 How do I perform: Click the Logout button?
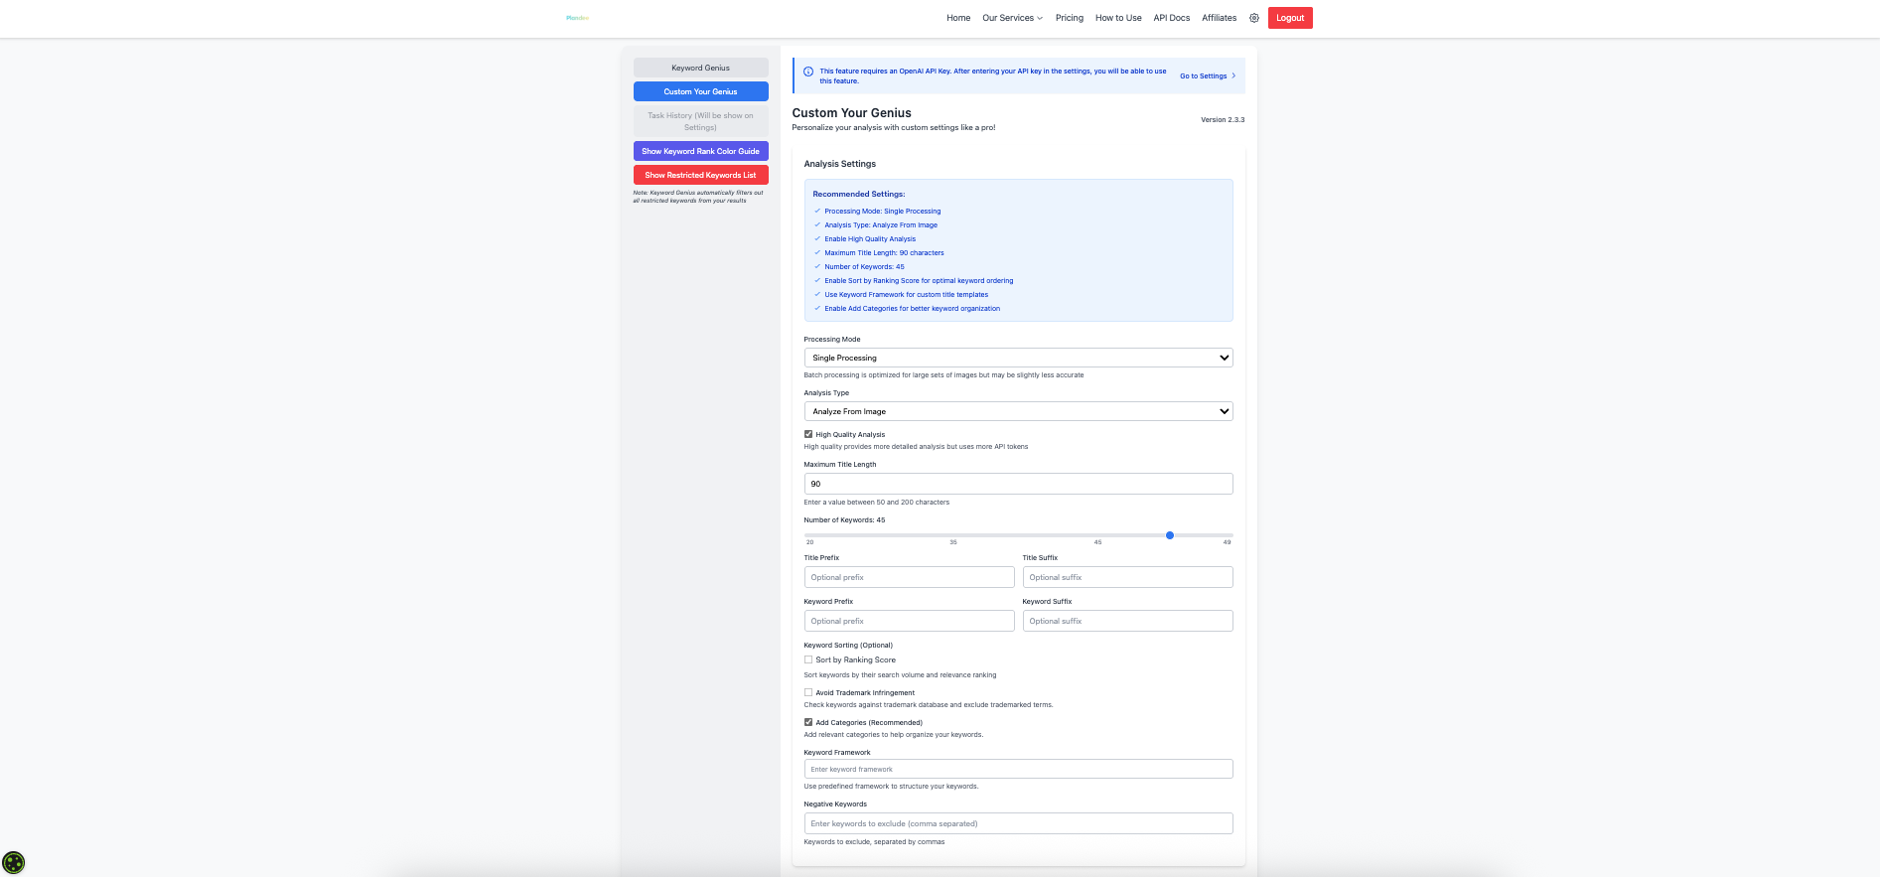[1290, 18]
